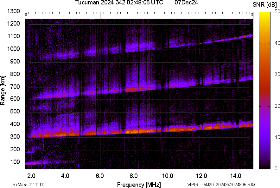
Task: Click the colorbar tick label '20'
Action: (x=277, y=106)
